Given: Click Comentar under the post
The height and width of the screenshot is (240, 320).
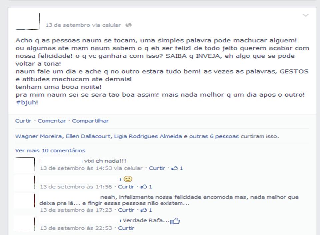Looking at the screenshot, I should pyautogui.click(x=52, y=121).
